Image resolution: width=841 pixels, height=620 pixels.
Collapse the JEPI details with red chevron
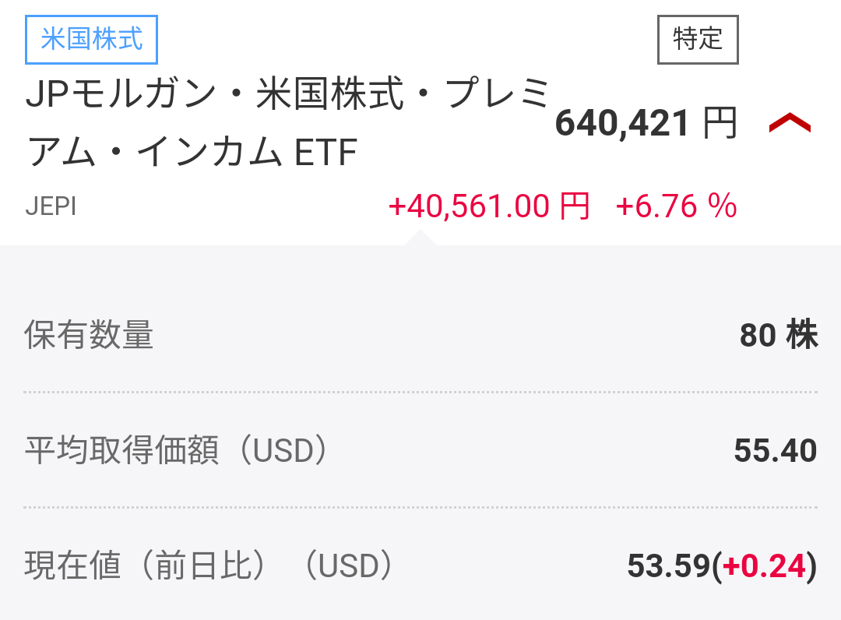(x=790, y=123)
